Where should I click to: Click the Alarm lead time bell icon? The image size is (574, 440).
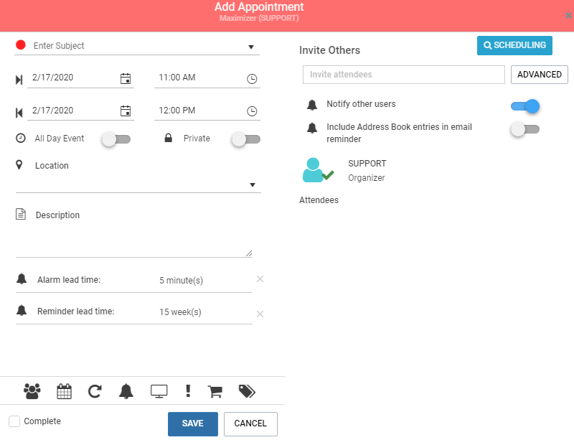tap(22, 278)
